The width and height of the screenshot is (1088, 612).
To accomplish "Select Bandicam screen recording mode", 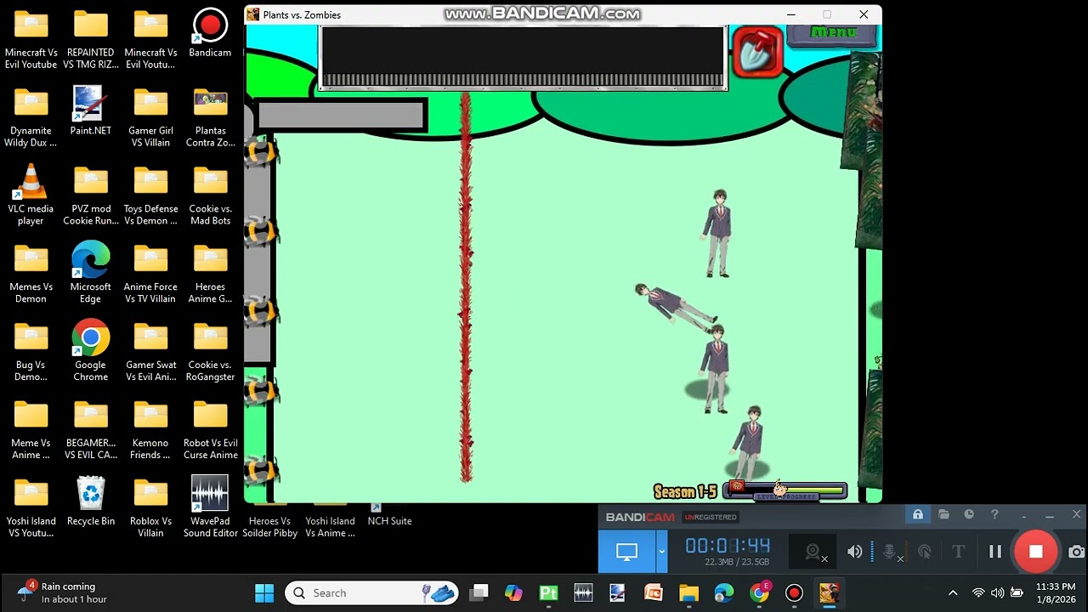I will (x=626, y=552).
